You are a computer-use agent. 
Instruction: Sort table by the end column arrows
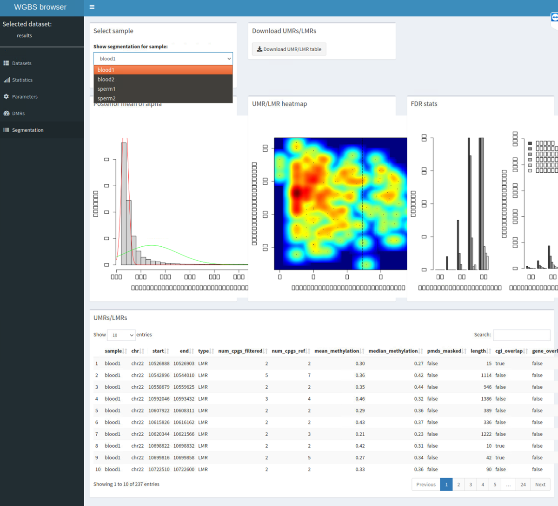coord(192,351)
